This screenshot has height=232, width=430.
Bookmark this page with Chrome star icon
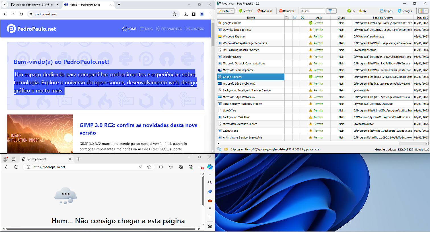click(x=174, y=14)
